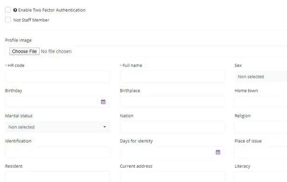Select the Birthday date input
287x182 pixels.
[51, 102]
